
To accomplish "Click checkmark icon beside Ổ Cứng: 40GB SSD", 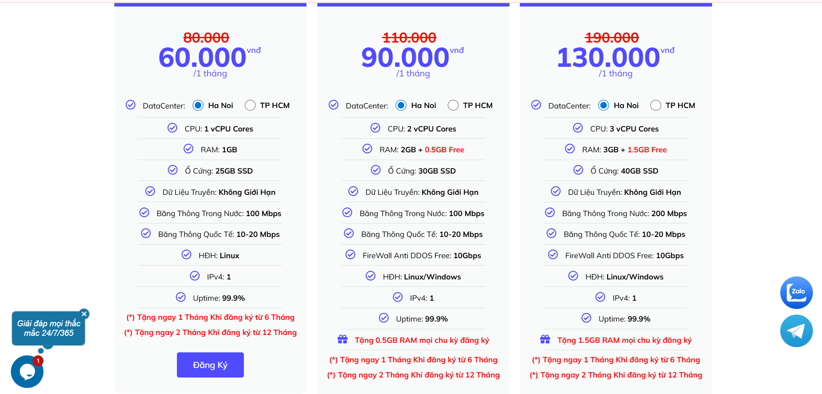I will pos(578,170).
